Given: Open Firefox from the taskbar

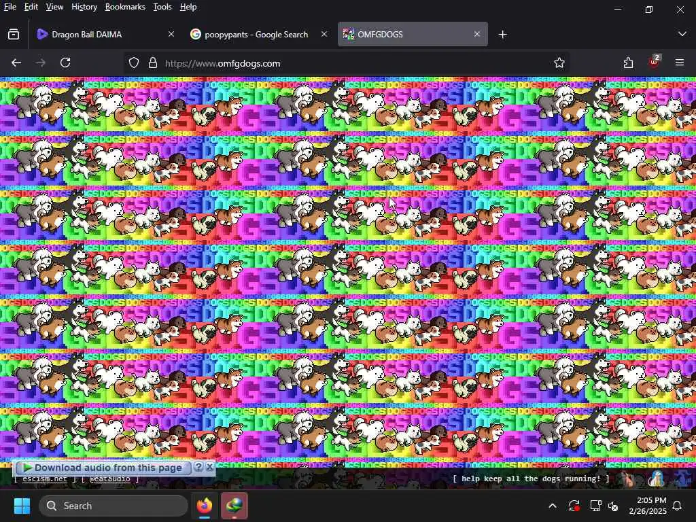Looking at the screenshot, I should pyautogui.click(x=205, y=506).
